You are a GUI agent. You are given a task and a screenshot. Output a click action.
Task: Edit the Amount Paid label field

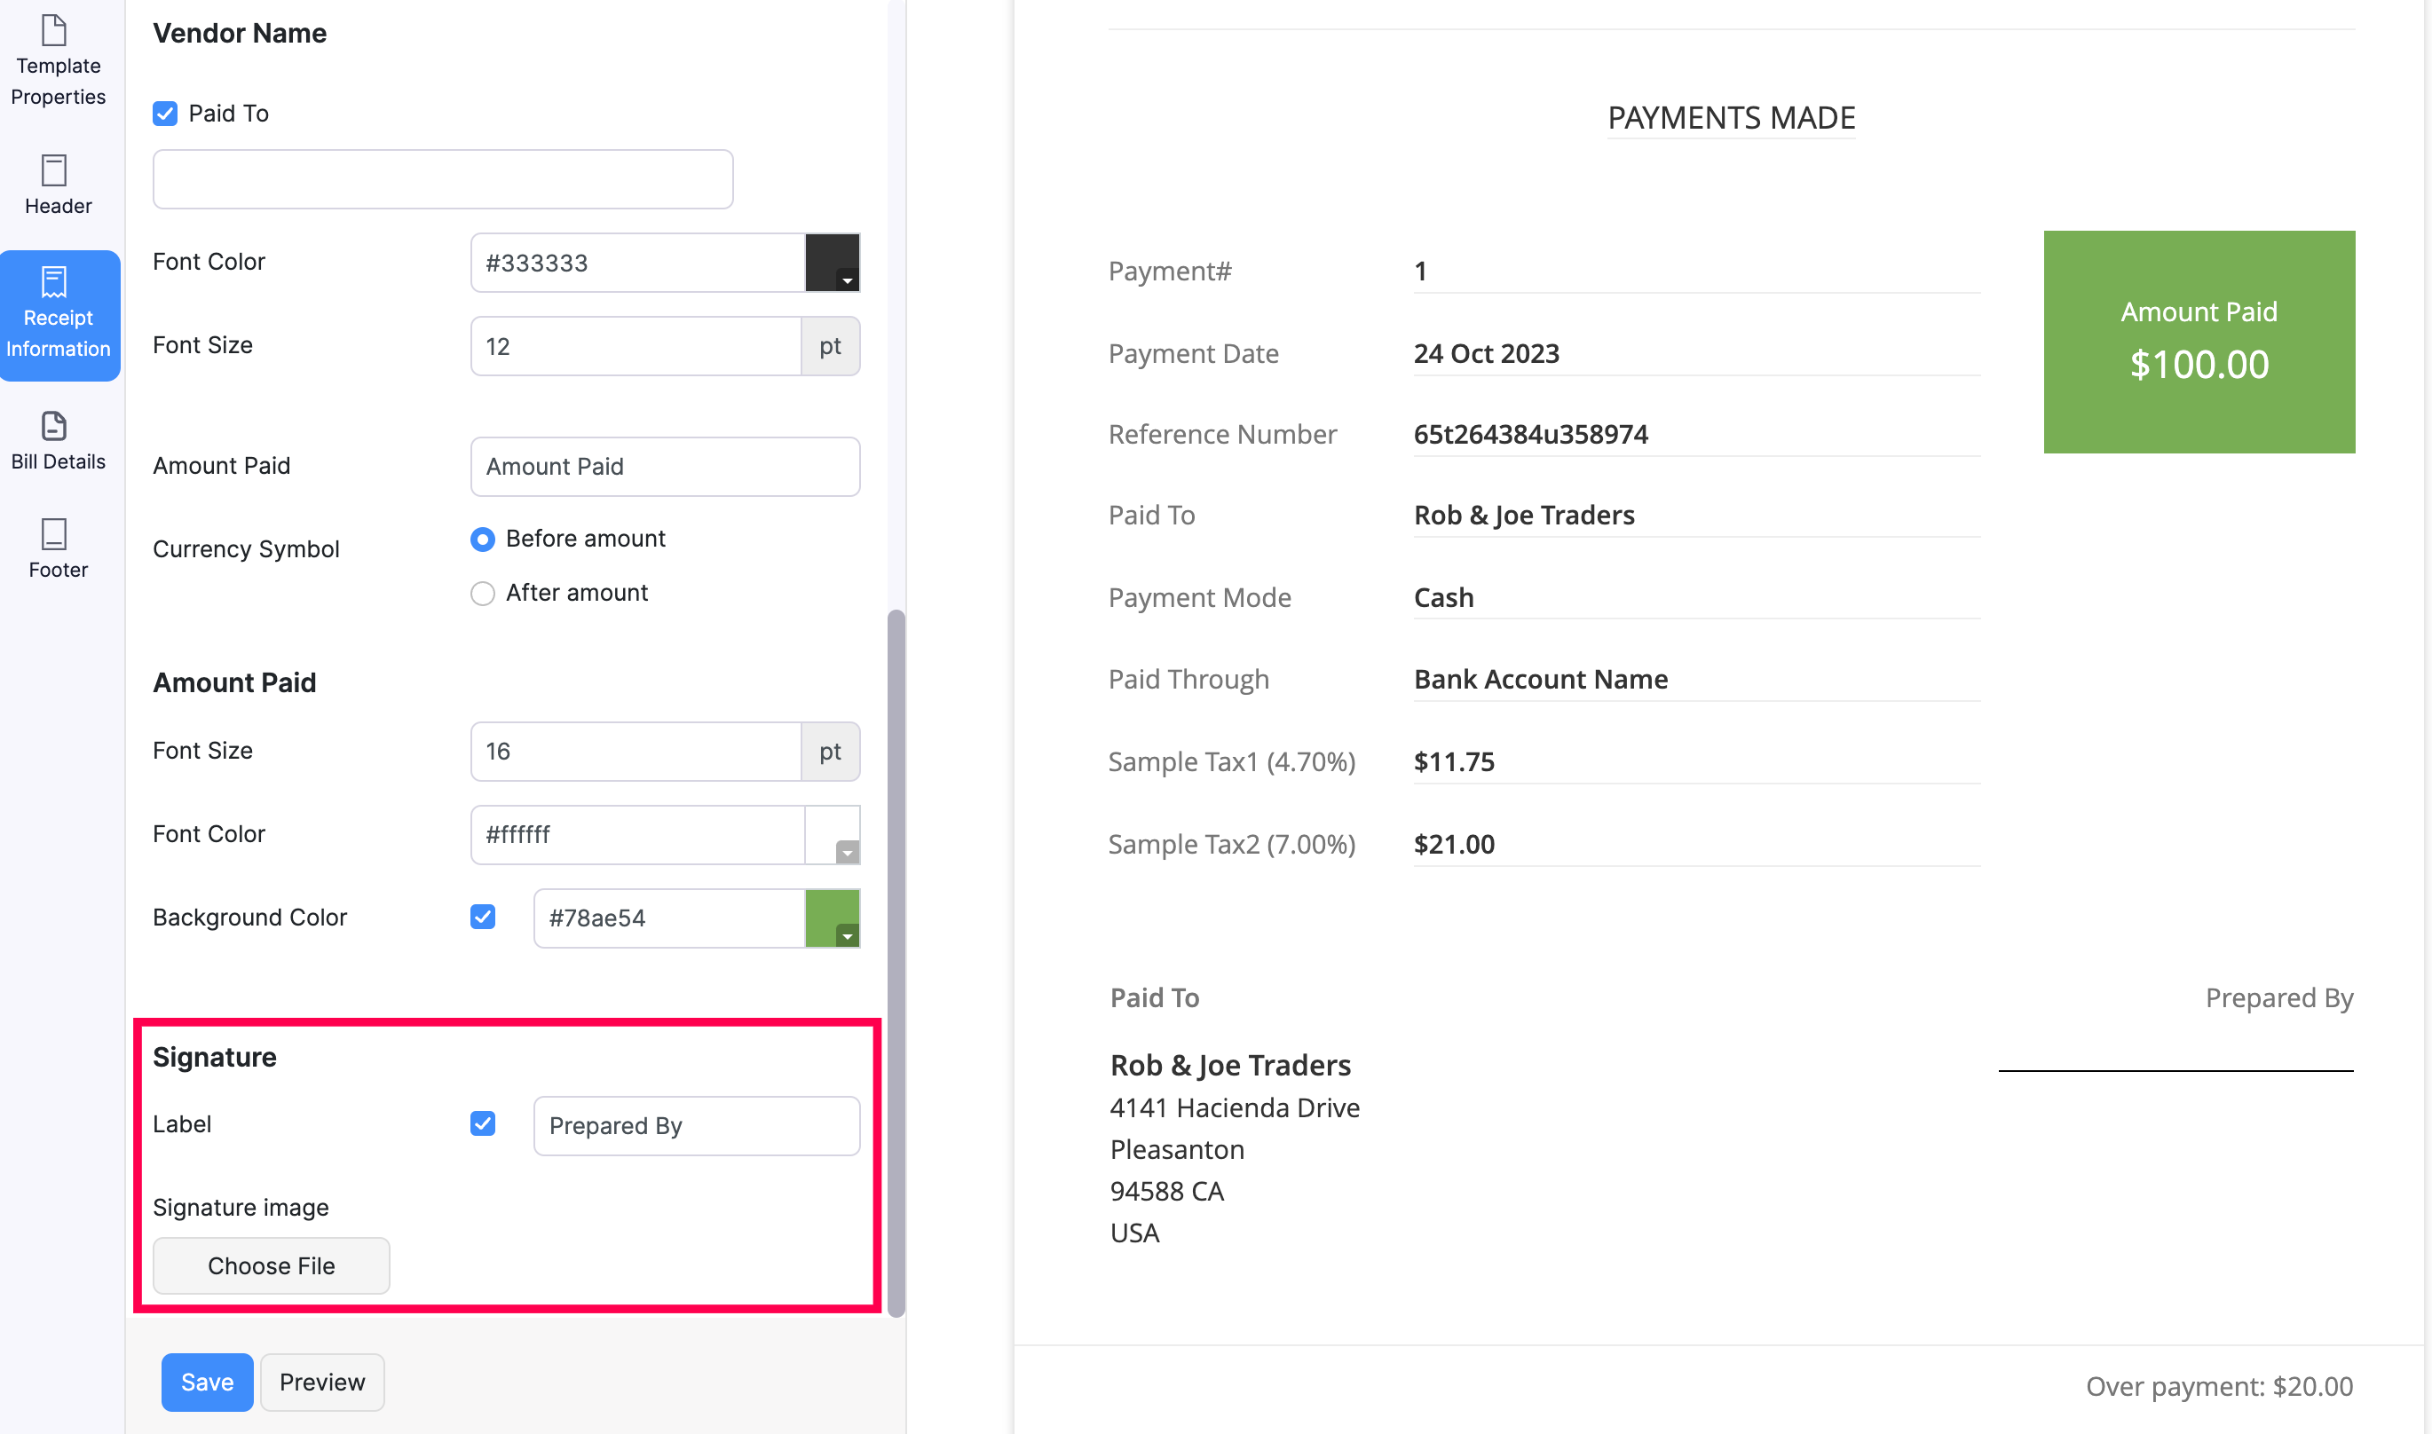665,466
